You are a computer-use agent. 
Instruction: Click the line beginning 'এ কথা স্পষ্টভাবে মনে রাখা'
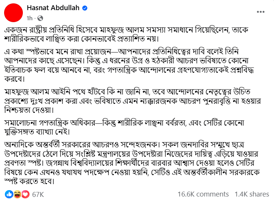pos(121,52)
